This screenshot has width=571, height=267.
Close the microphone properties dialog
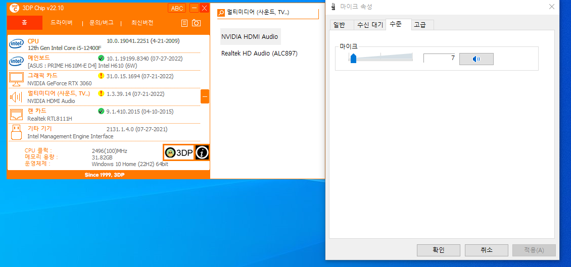(x=552, y=7)
